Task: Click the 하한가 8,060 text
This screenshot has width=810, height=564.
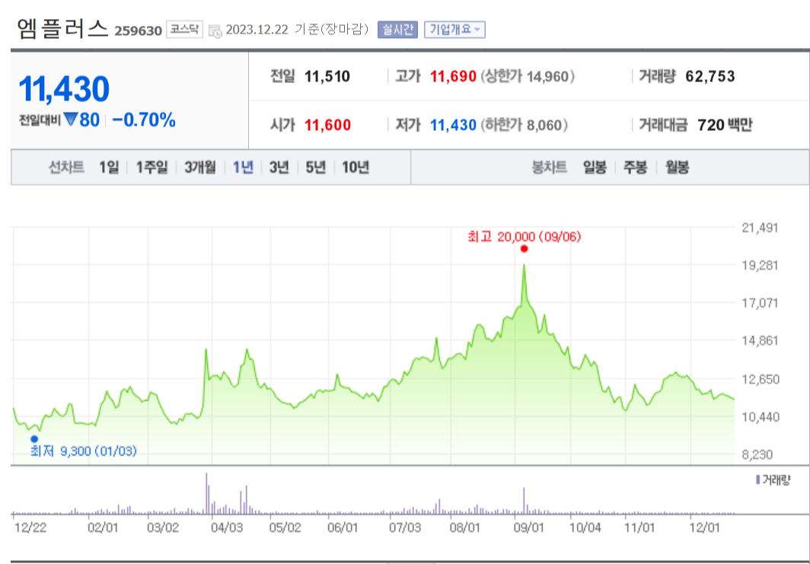Action: pyautogui.click(x=524, y=125)
